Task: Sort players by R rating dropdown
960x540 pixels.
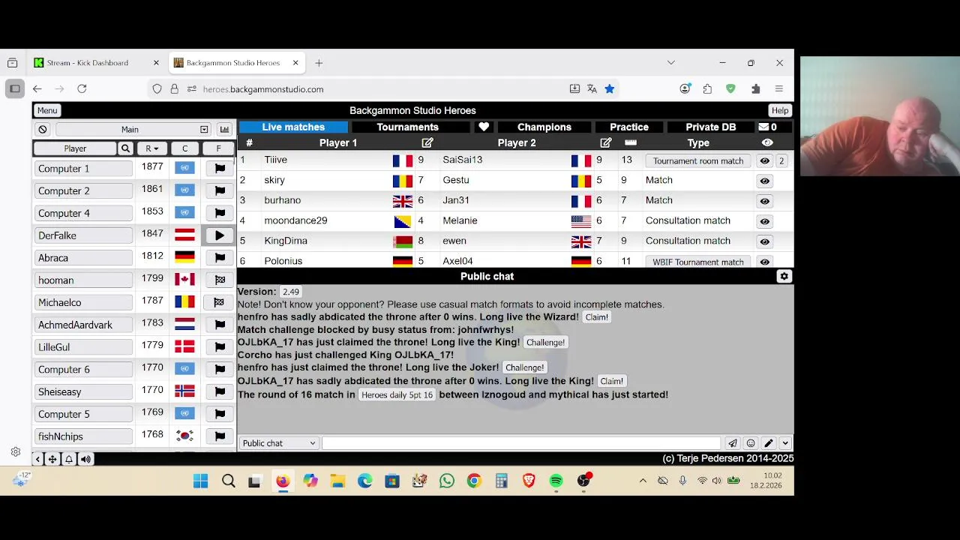Action: tap(152, 148)
